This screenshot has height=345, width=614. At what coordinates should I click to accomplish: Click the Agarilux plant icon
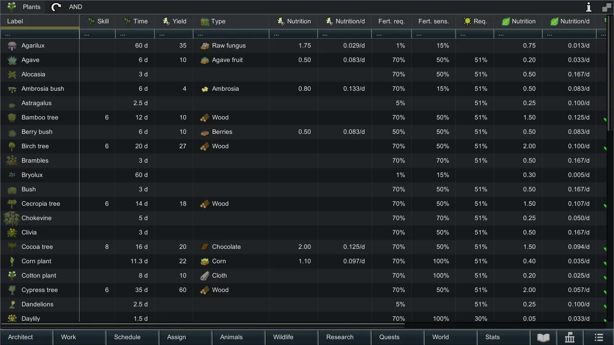[12, 46]
